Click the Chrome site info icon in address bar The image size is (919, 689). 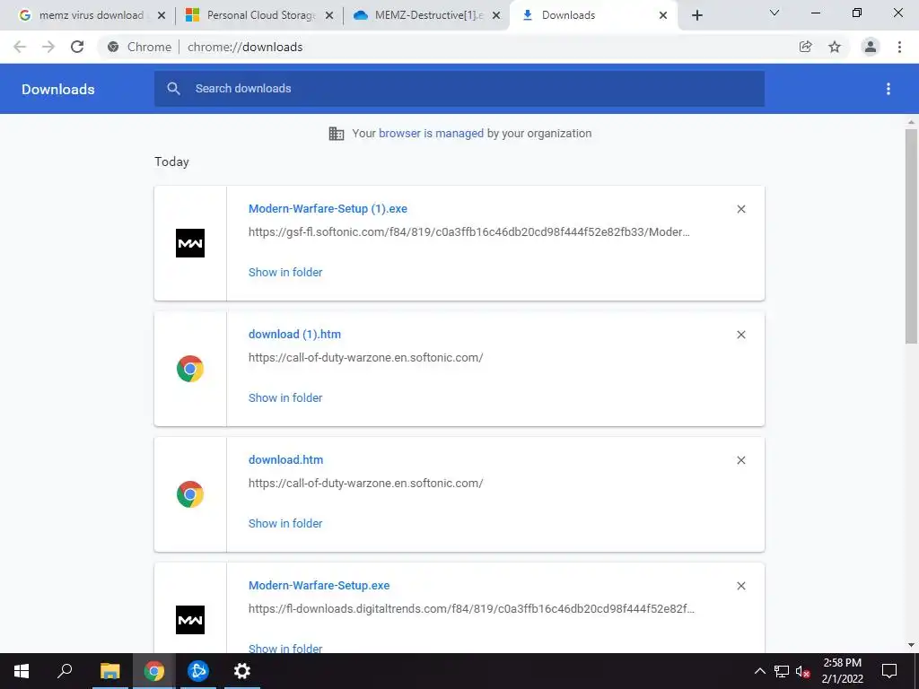(x=113, y=47)
